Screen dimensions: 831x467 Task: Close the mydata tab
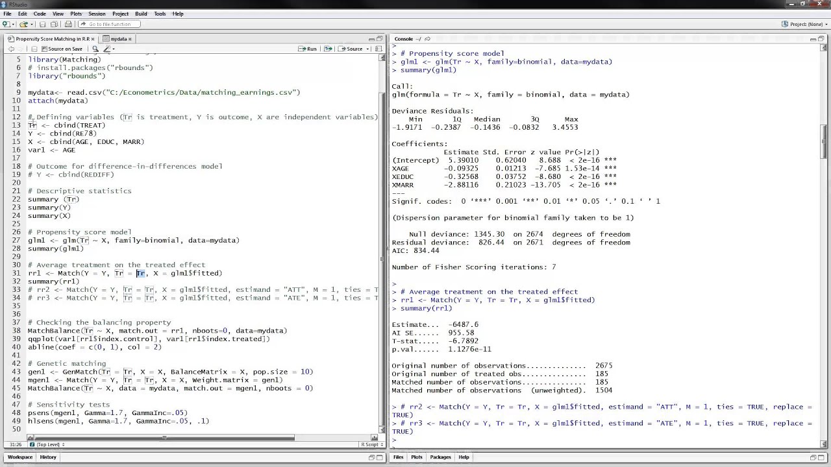[130, 39]
